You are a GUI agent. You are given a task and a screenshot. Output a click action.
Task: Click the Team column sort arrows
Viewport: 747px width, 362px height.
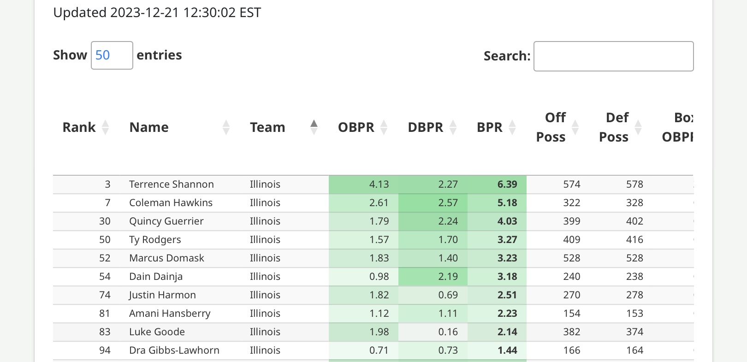click(314, 127)
